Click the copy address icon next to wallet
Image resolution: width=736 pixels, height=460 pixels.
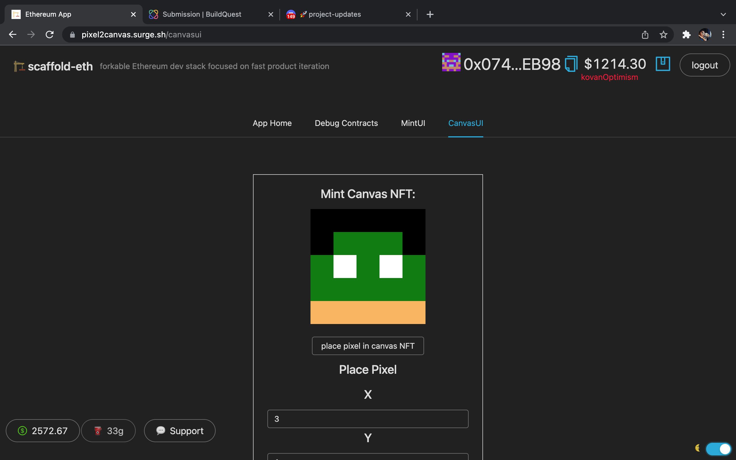pos(571,64)
